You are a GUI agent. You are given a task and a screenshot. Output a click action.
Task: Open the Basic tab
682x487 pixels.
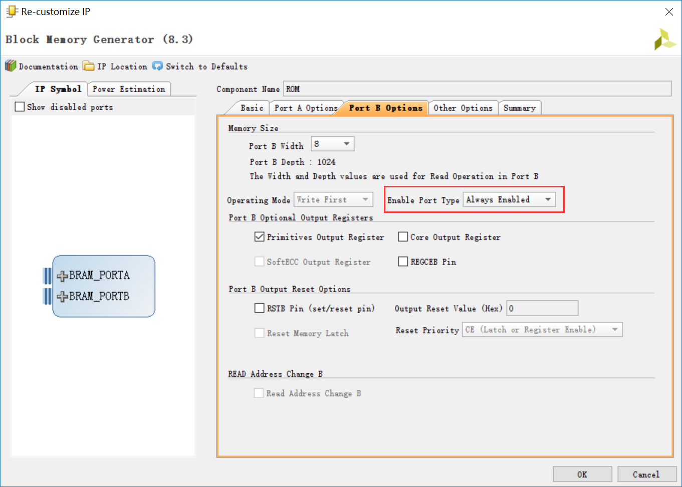(252, 108)
